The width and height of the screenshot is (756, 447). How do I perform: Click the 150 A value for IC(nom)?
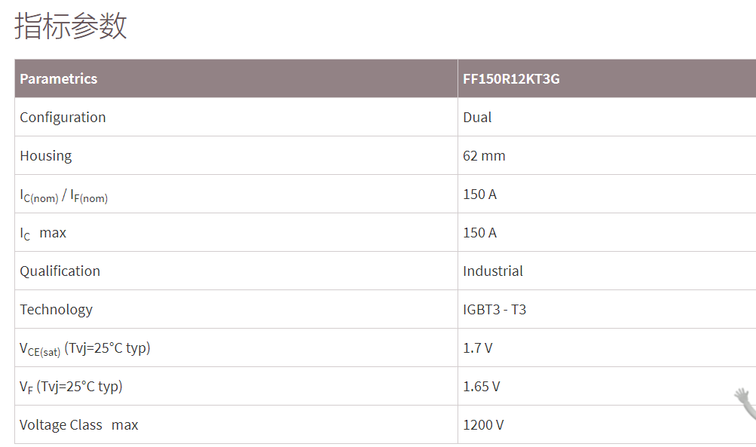pyautogui.click(x=479, y=194)
